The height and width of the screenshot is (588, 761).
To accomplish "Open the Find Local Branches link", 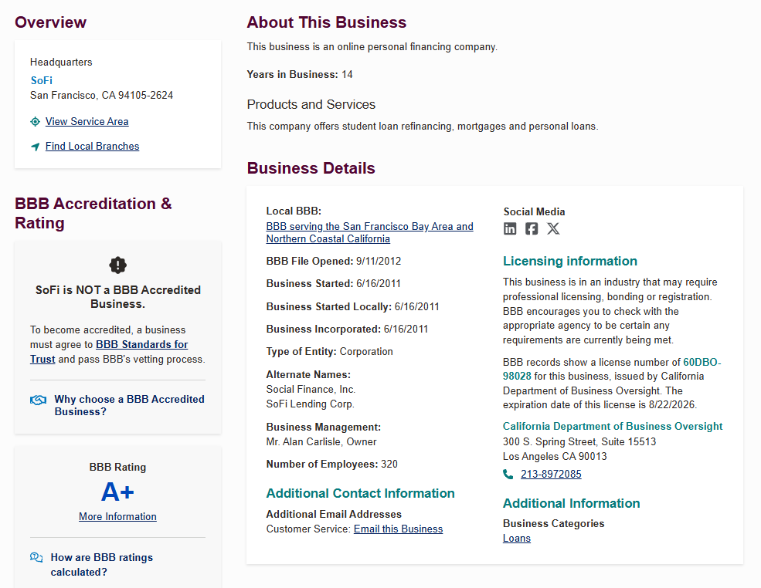I will (x=92, y=146).
